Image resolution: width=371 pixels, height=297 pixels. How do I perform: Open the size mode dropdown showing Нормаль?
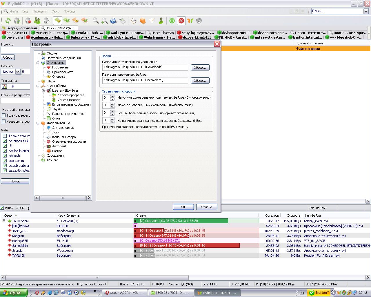[x=18, y=72]
